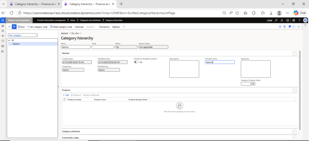This screenshot has width=309, height=141.
Task: Click the feedback smiley face icon
Action: coord(287,20)
